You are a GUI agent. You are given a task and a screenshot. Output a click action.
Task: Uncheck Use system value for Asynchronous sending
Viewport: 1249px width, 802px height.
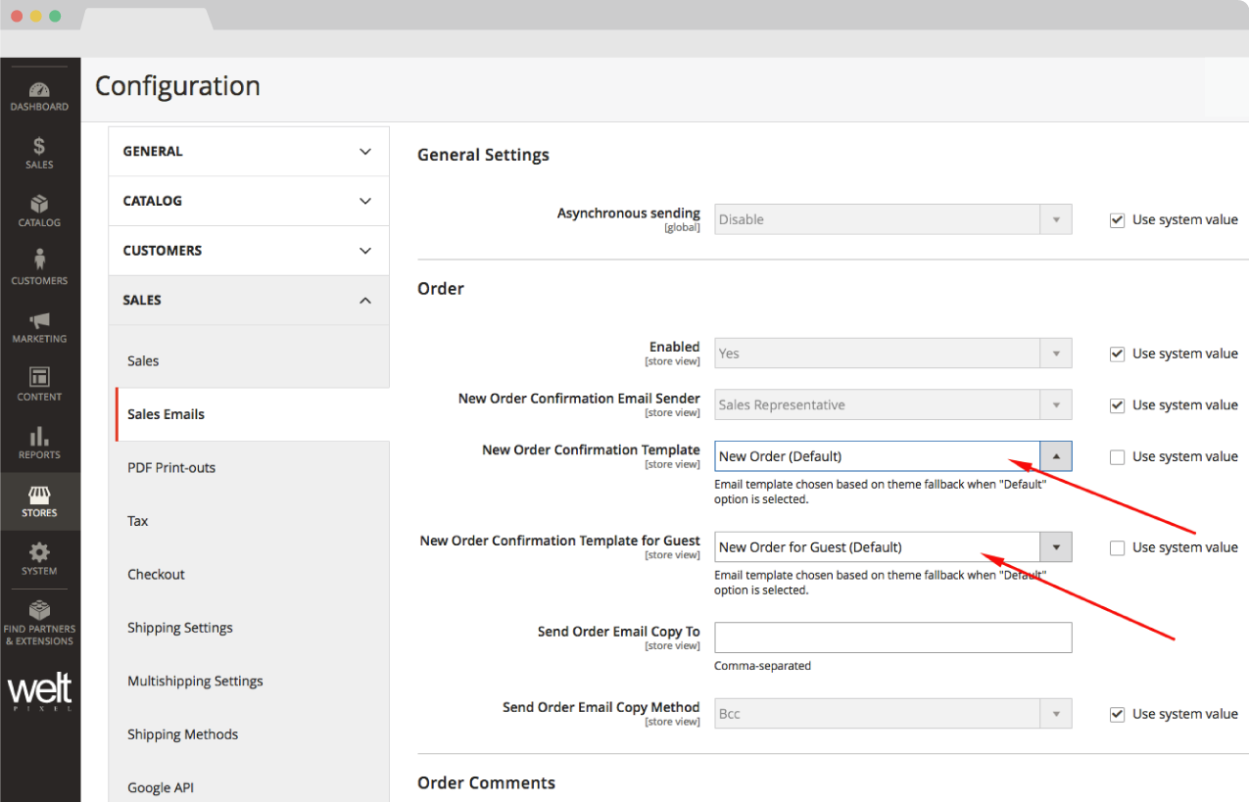tap(1117, 220)
